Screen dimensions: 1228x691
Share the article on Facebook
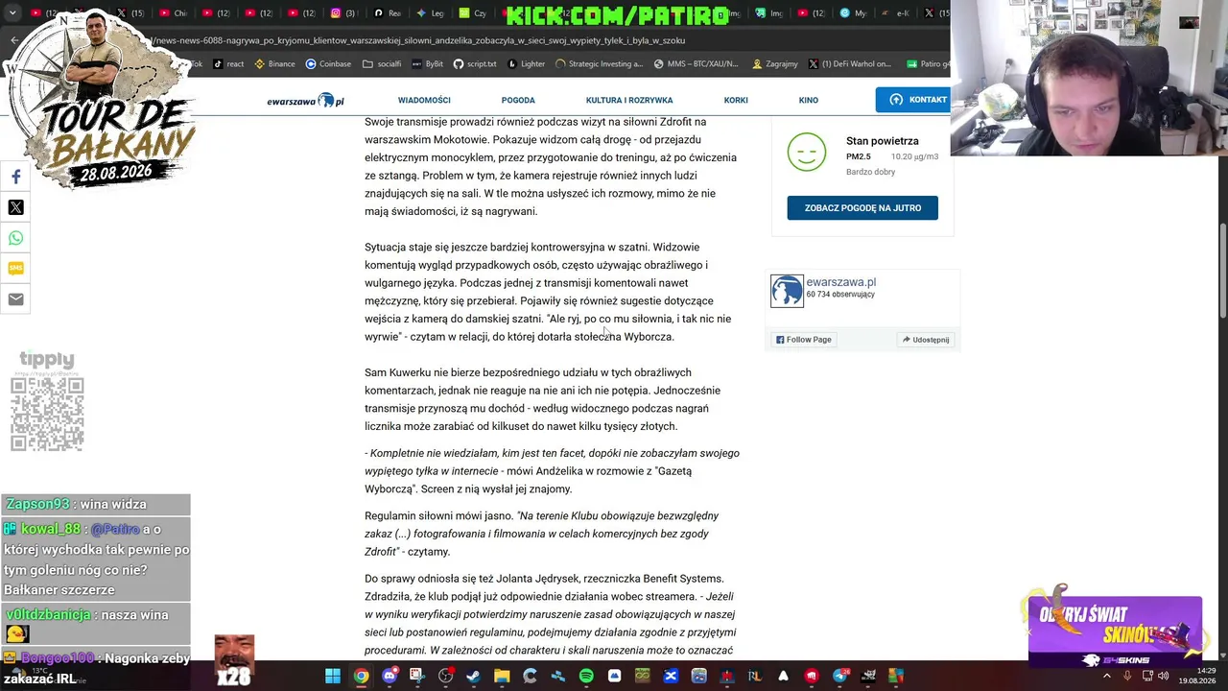[x=15, y=177]
